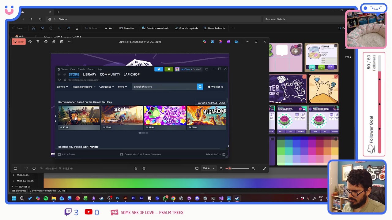The height and width of the screenshot is (220, 392).
Task: Open the file info panel in the viewer
Action: click(34, 168)
